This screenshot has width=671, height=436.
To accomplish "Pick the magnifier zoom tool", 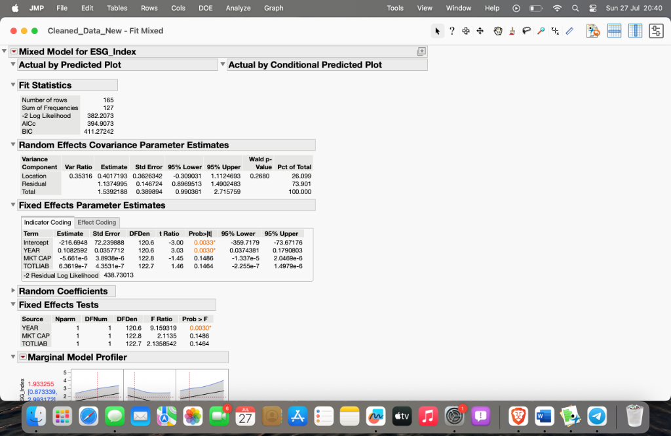I will pos(541,31).
